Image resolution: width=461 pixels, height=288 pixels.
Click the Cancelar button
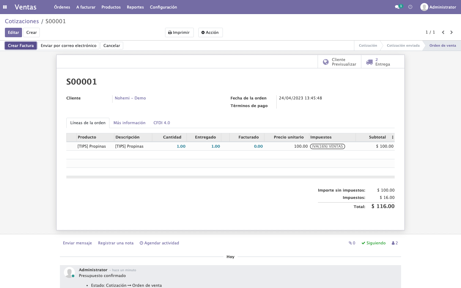tap(112, 46)
